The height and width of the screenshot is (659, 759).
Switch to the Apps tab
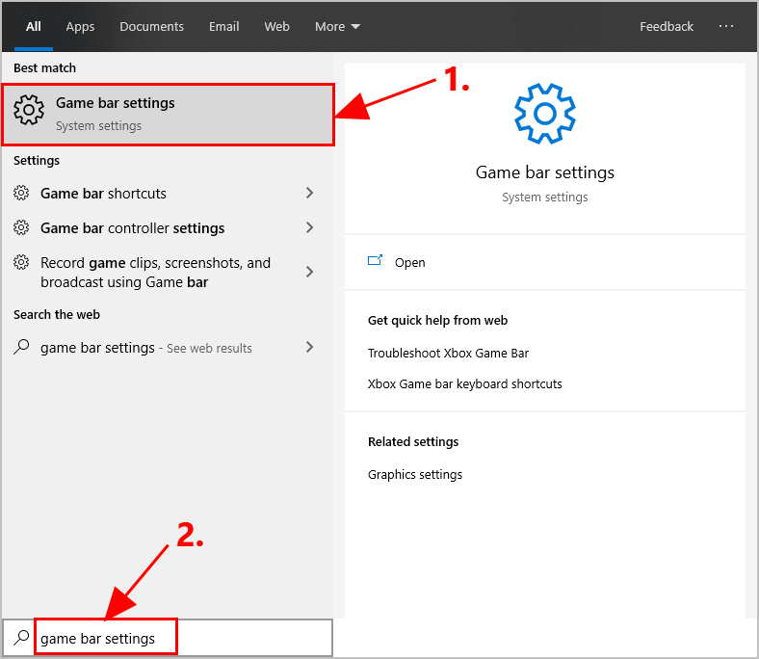(x=80, y=27)
